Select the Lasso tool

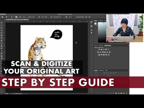[1, 28]
